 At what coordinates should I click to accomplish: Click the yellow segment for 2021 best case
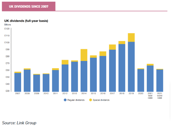tap(150, 65)
